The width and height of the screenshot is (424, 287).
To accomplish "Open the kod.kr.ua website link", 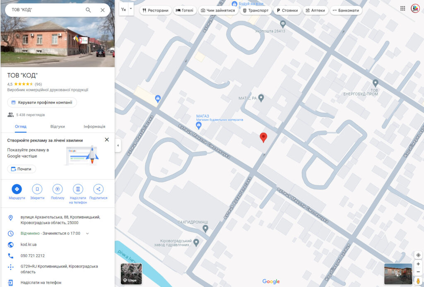I will (x=29, y=244).
